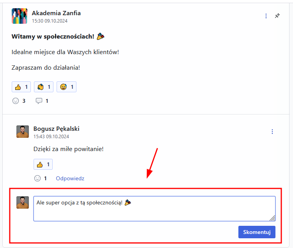Pin the Akademia Zanfia post
Viewport: 293px width, 248px height.
click(277, 16)
